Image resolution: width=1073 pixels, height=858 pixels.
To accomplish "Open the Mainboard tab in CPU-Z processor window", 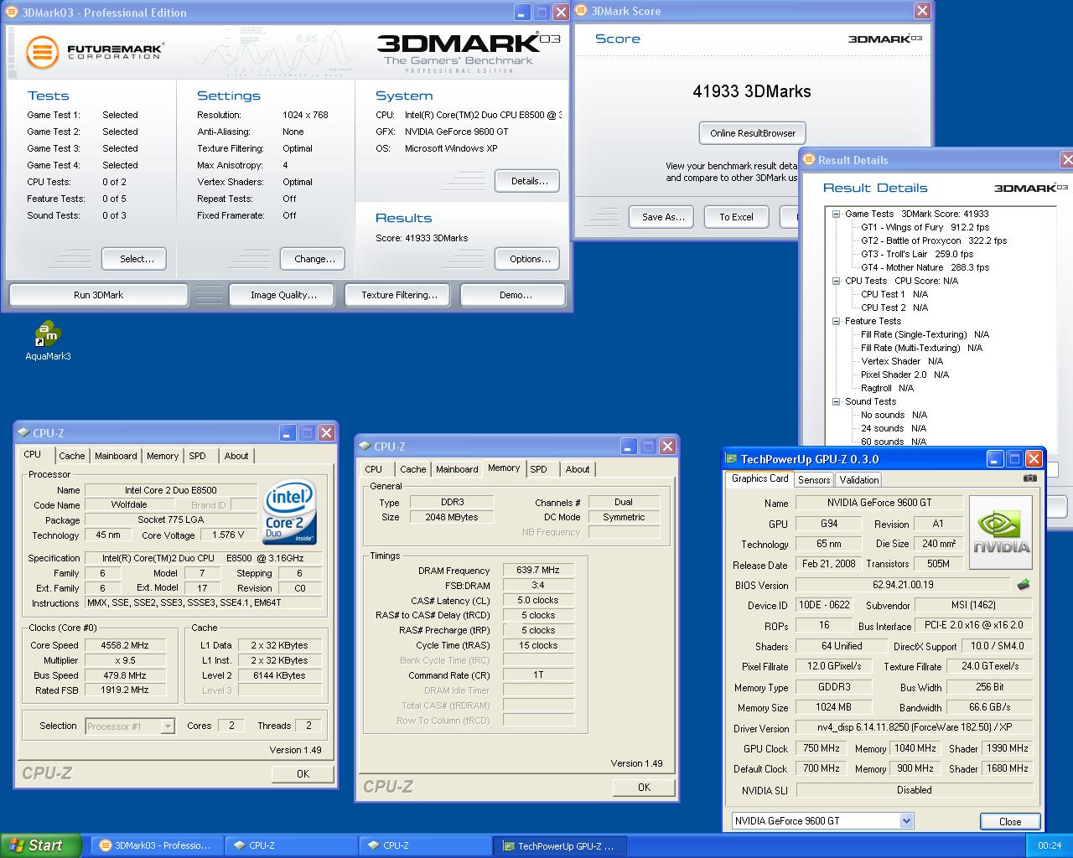I will pos(116,456).
